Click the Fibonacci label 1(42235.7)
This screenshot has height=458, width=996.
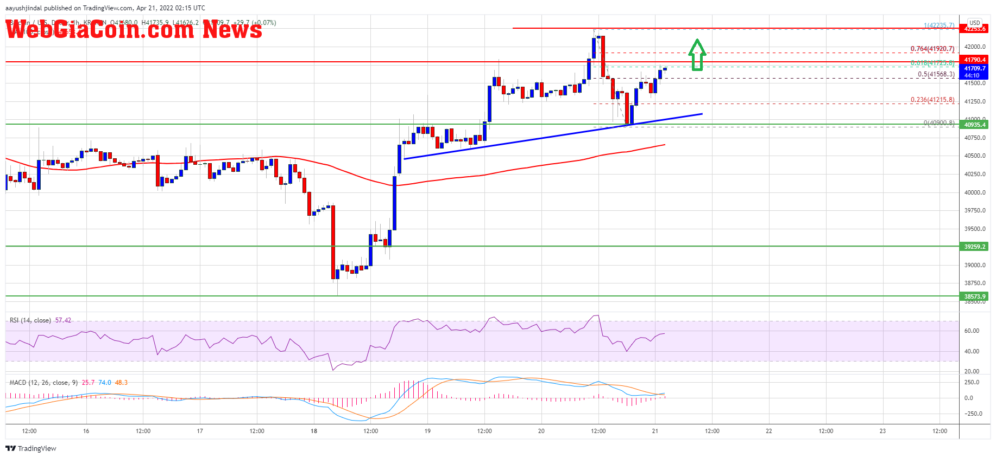939,25
